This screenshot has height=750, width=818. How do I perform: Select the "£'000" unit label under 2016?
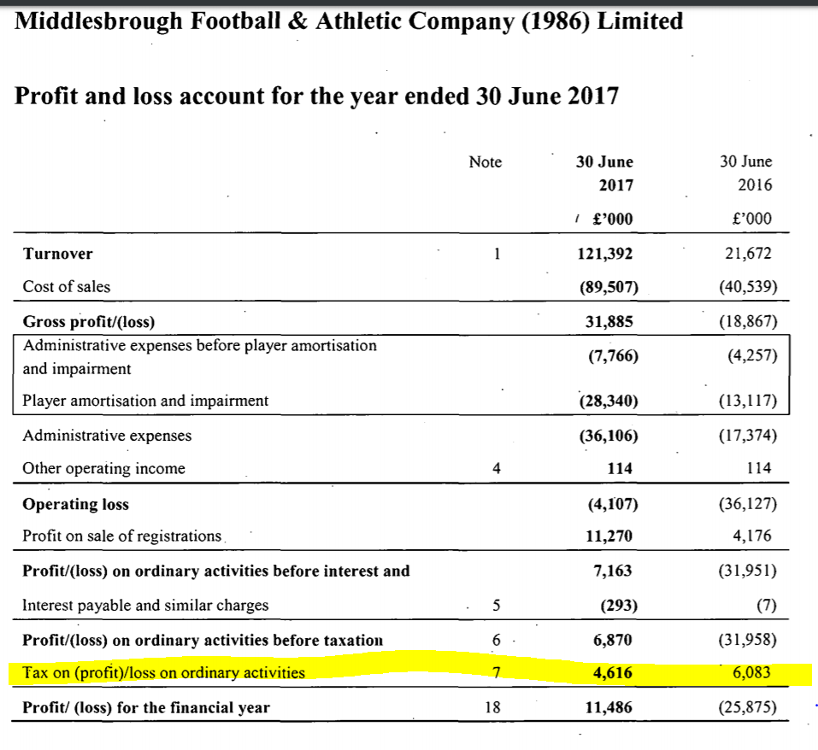751,218
